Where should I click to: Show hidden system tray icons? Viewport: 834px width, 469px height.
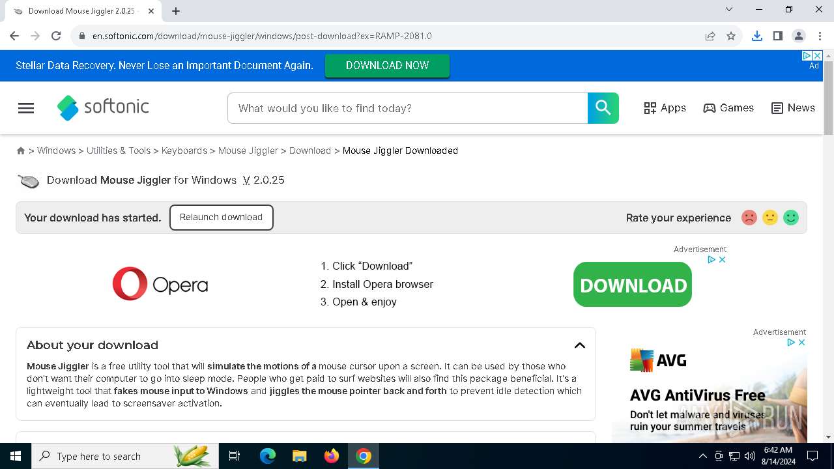[702, 456]
